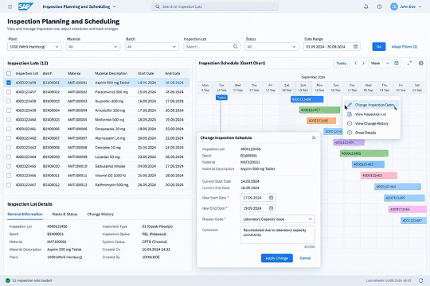The height and width of the screenshot is (286, 430).
Task: Check the 4000123463 row checkbox
Action: pyautogui.click(x=9, y=148)
